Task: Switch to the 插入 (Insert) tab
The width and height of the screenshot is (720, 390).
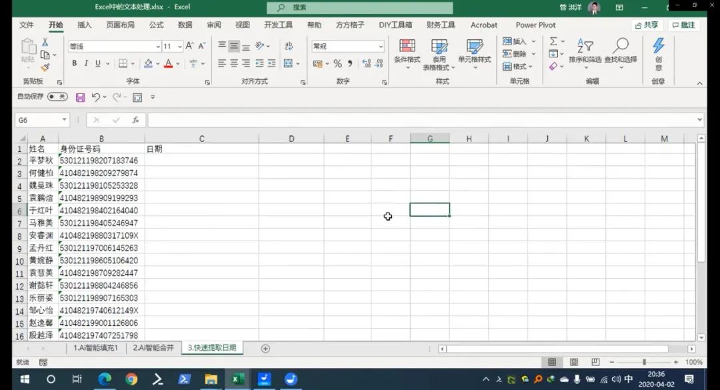Action: tap(84, 25)
